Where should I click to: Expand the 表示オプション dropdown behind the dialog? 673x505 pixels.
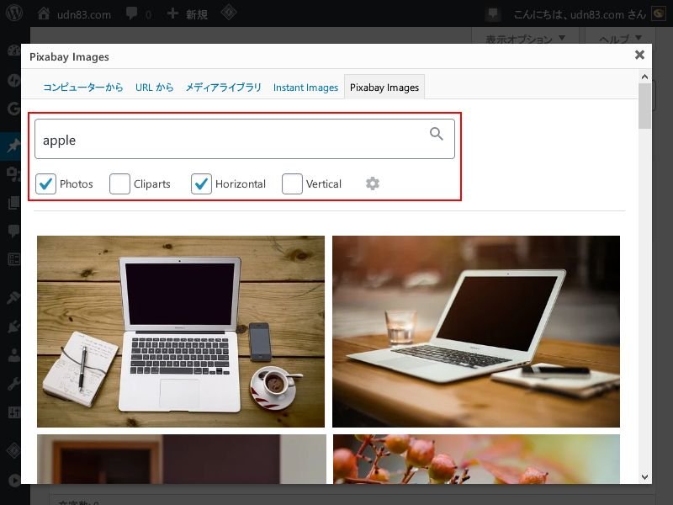click(x=525, y=39)
